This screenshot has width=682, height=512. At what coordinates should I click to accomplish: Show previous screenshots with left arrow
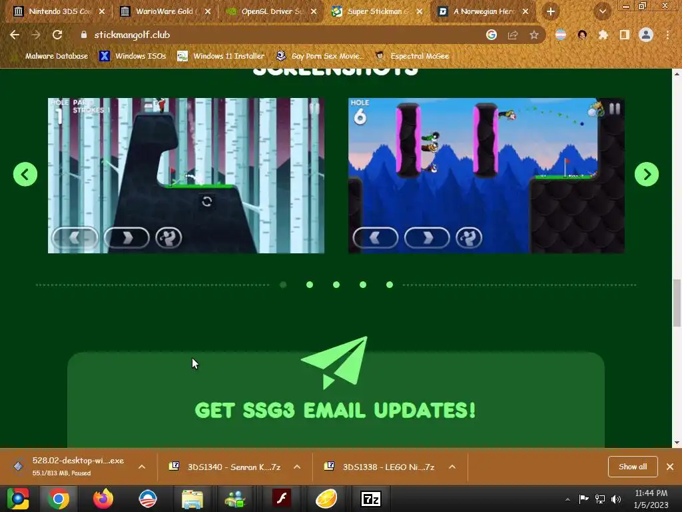click(x=25, y=174)
